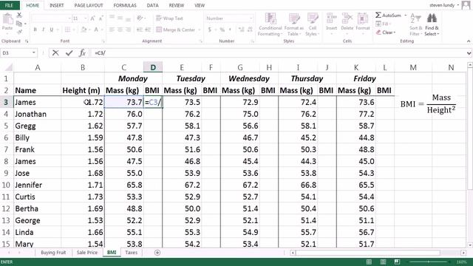Open the Clipboard group dialog launcher
The height and width of the screenshot is (266, 473).
(27, 41)
